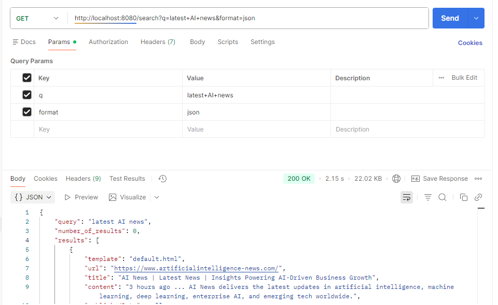Open response history clock icon
This screenshot has height=305, width=498.
[x=162, y=178]
